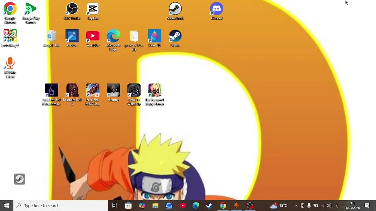Click the taskbar search box
The height and width of the screenshot is (211, 376).
coord(61,205)
